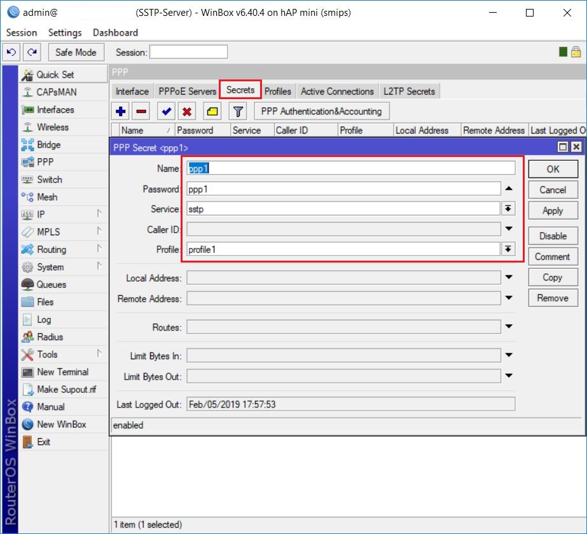Open Manual from the sidebar
The height and width of the screenshot is (534, 587).
click(63, 407)
